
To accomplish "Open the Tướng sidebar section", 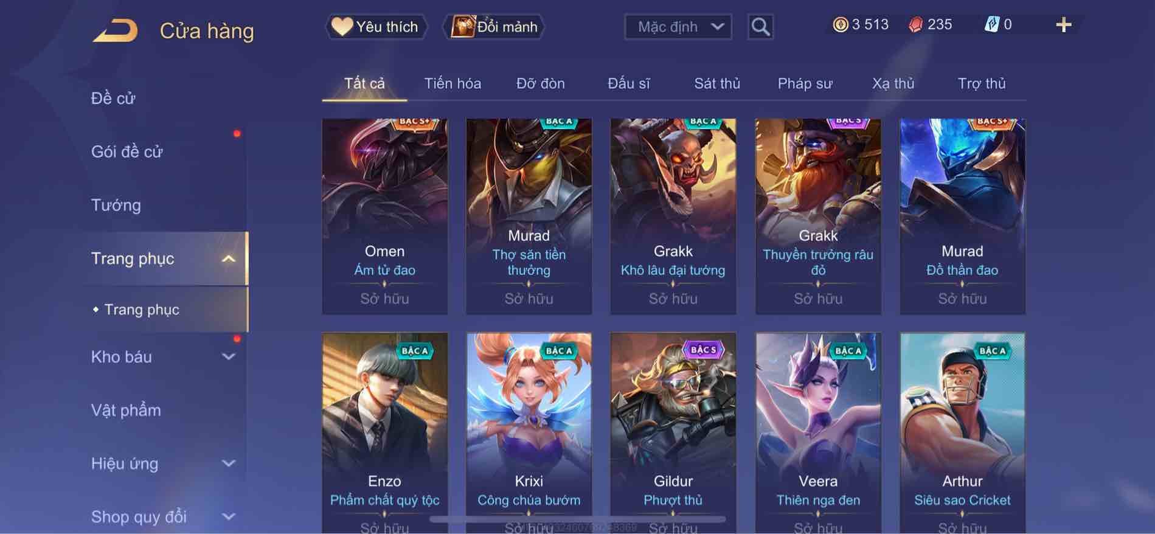I will point(116,205).
